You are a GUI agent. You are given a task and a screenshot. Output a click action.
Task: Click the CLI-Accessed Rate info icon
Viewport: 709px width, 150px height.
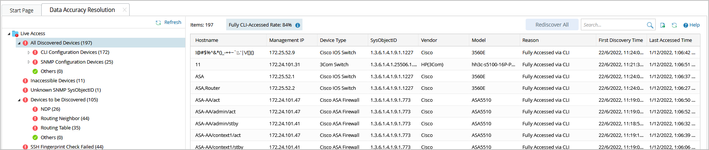298,25
